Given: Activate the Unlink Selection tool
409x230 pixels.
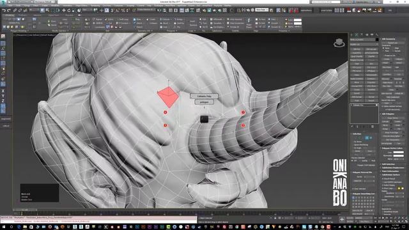Looking at the screenshot, I should click(x=20, y=10).
